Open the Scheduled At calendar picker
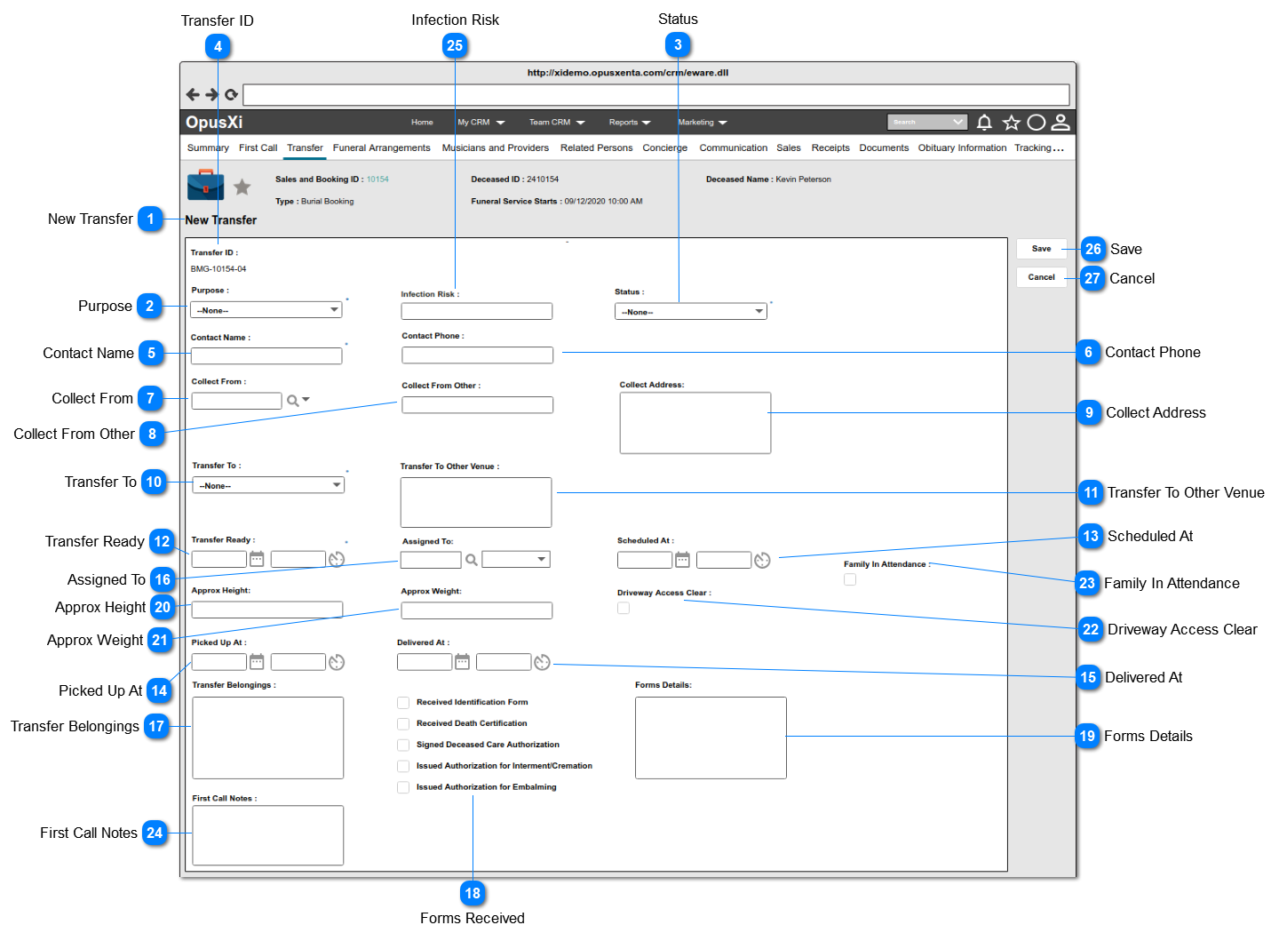Viewport: 1279px width, 941px height. pyautogui.click(x=682, y=560)
